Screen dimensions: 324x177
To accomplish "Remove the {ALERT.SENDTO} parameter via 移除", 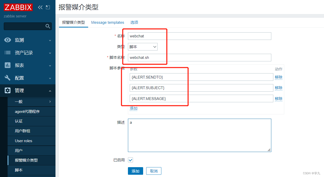I will pos(279,77).
